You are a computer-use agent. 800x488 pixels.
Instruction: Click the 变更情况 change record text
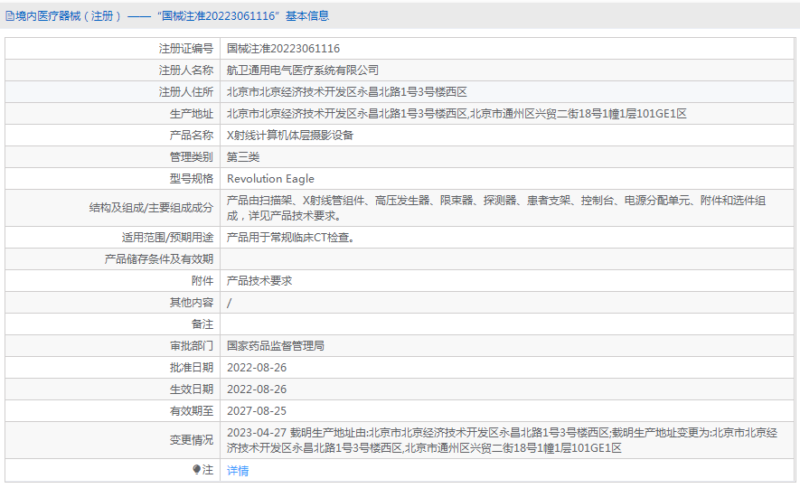pyautogui.click(x=502, y=441)
